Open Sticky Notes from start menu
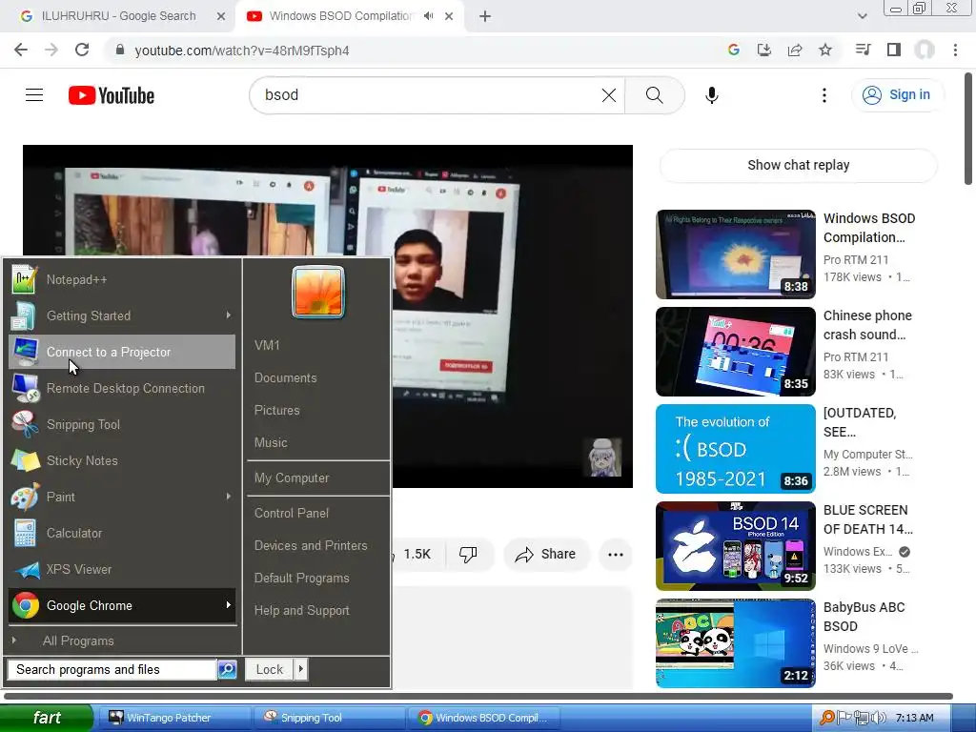The height and width of the screenshot is (732, 976). (122, 460)
